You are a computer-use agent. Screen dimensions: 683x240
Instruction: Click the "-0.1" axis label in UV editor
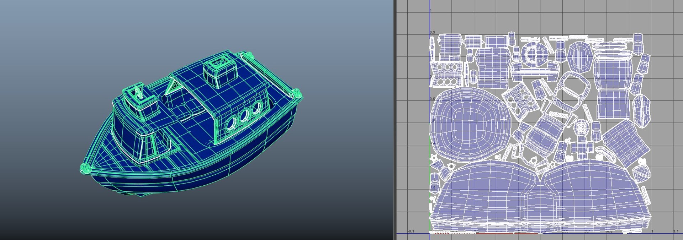[x=411, y=231]
